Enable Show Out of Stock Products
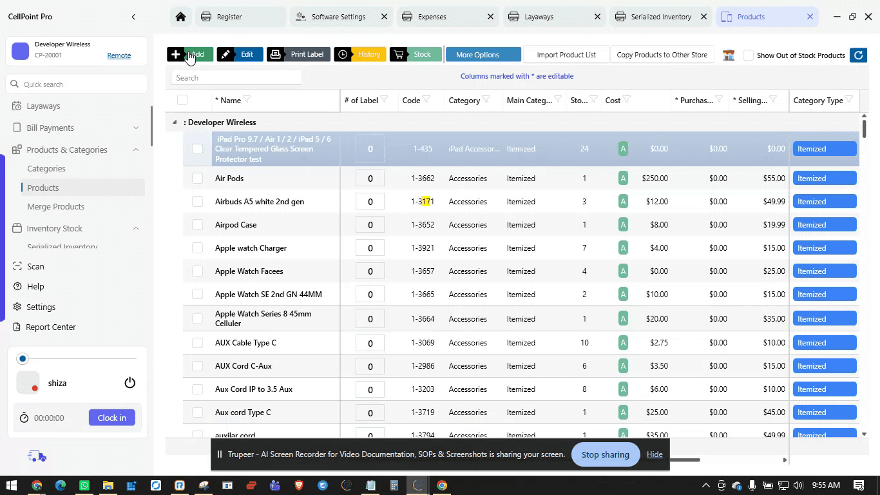Screen dimensions: 880x495 coord(749,55)
